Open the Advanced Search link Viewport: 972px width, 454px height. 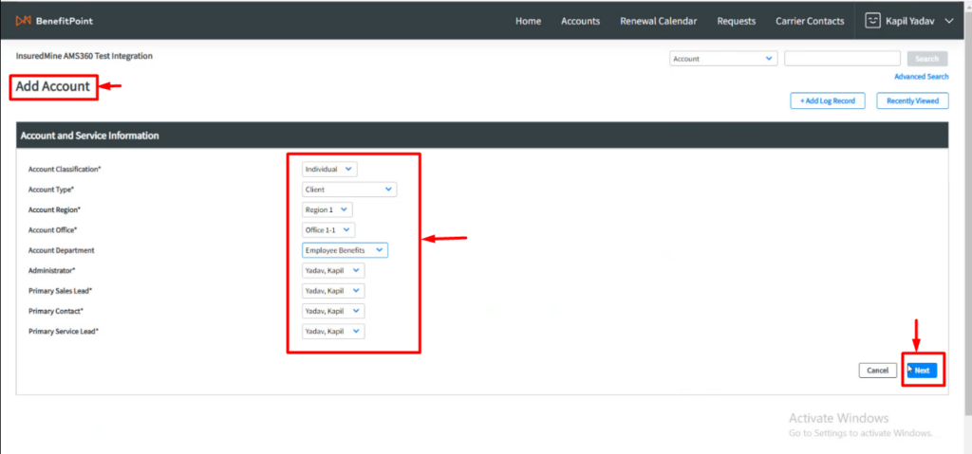coord(921,77)
